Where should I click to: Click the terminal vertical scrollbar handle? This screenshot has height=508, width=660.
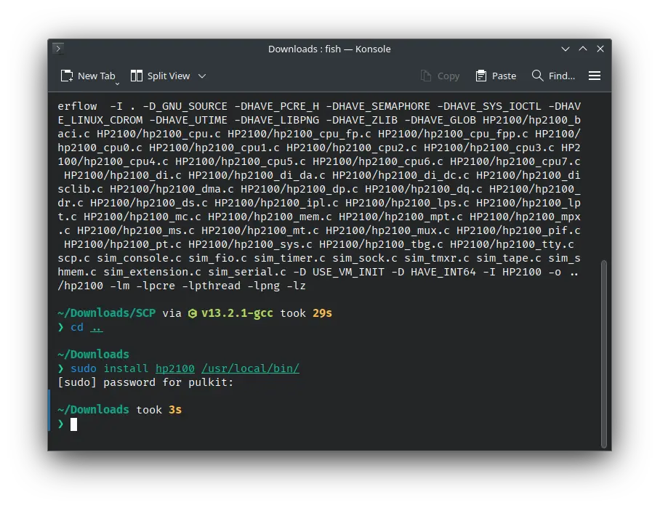[x=604, y=353]
